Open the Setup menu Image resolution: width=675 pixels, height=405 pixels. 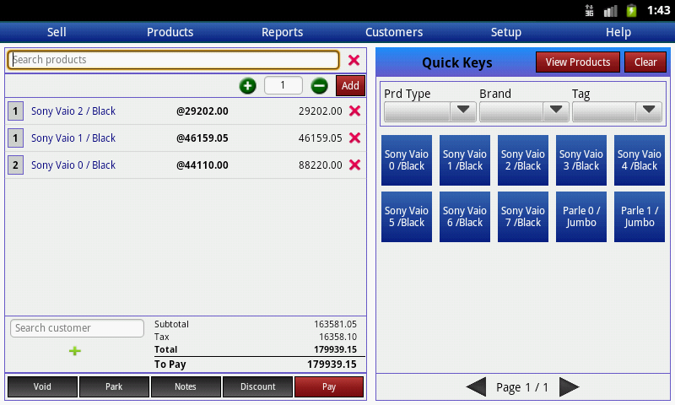tap(506, 32)
